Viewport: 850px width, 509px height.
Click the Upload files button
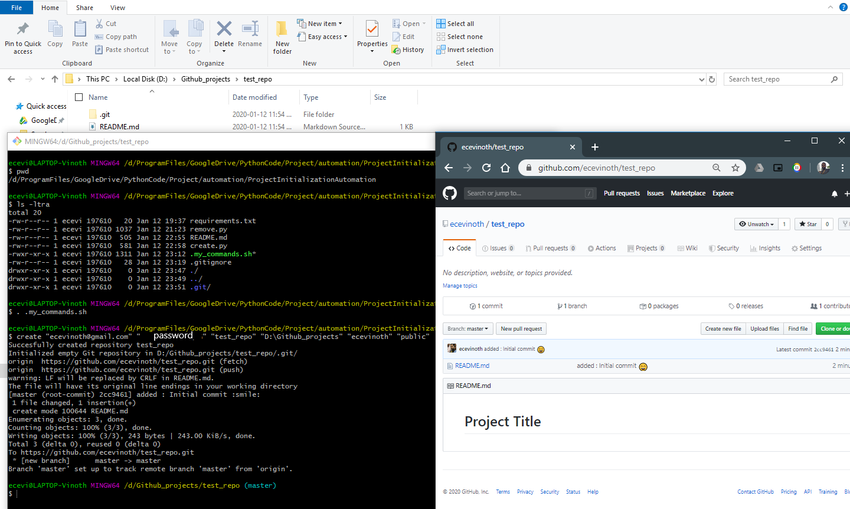tap(764, 329)
